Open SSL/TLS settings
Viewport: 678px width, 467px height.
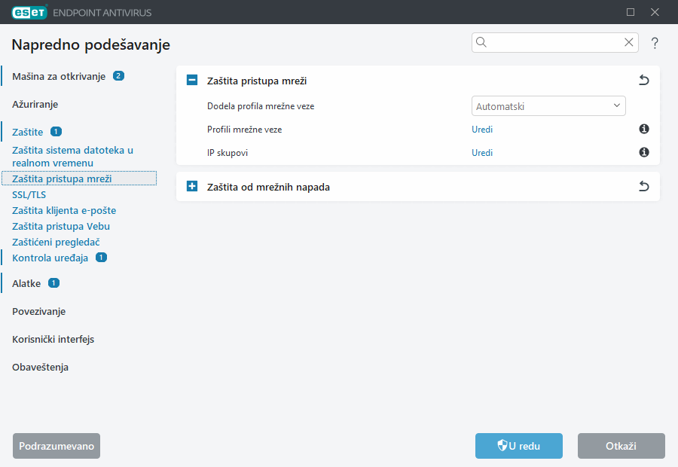click(29, 194)
